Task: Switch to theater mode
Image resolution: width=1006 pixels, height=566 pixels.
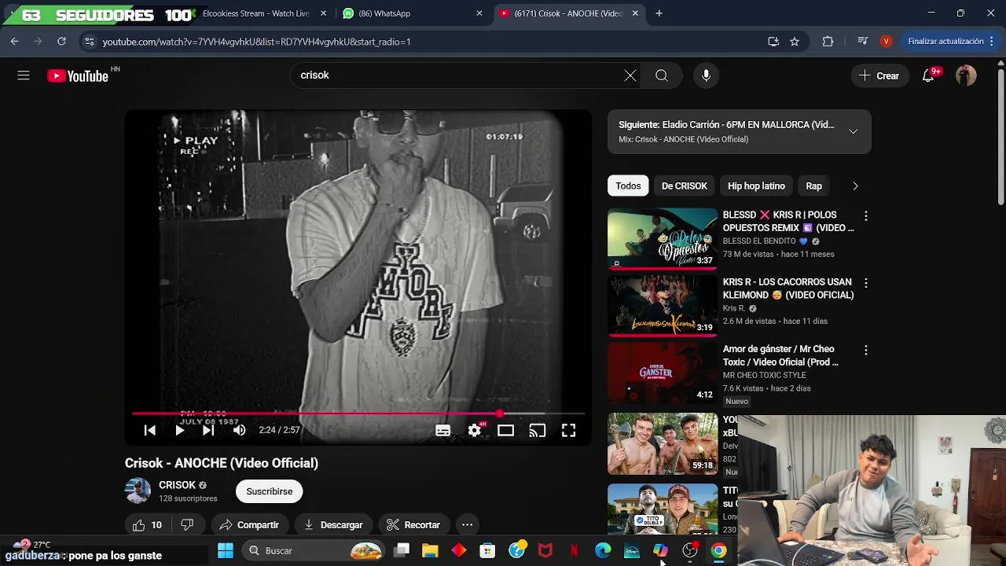Action: tap(505, 430)
